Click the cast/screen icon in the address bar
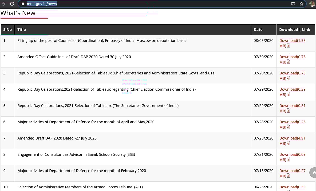The height and width of the screenshot is (191, 316). pos(293,4)
